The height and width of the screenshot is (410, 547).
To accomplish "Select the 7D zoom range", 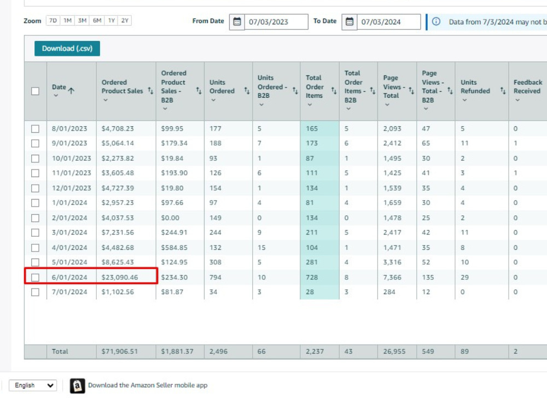I will pos(53,21).
